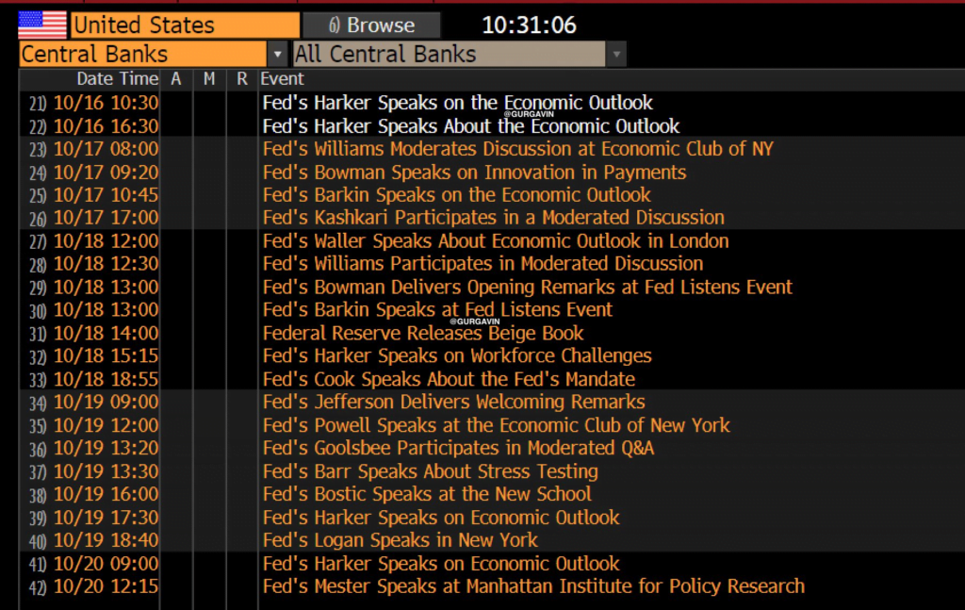Expand the All Central Banks dropdown arrow
This screenshot has width=965, height=610.
[x=616, y=55]
